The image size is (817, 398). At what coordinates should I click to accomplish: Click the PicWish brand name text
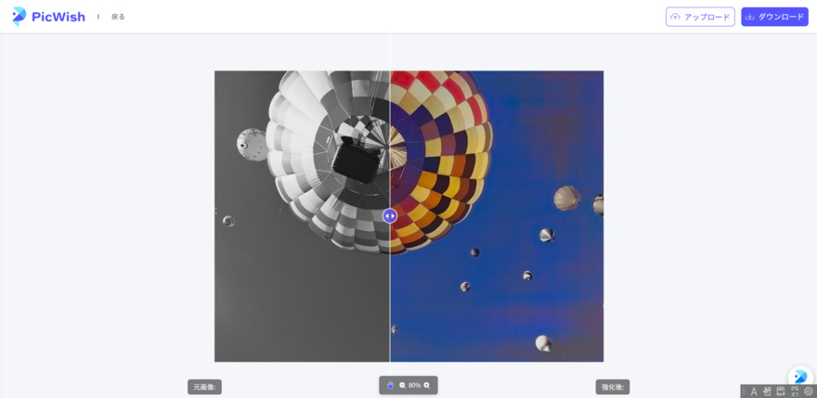point(58,18)
